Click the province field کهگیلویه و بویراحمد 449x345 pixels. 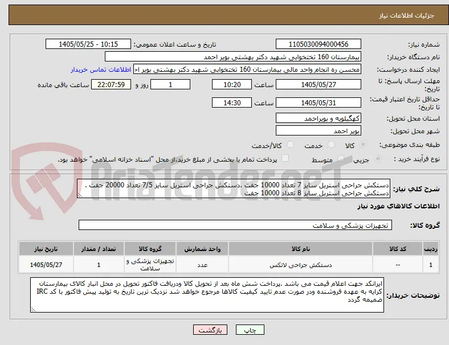(319, 118)
